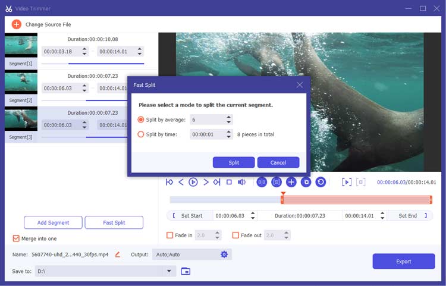This screenshot has width=446, height=286.
Task: Open the Save to path dropdown
Action: pyautogui.click(x=169, y=271)
